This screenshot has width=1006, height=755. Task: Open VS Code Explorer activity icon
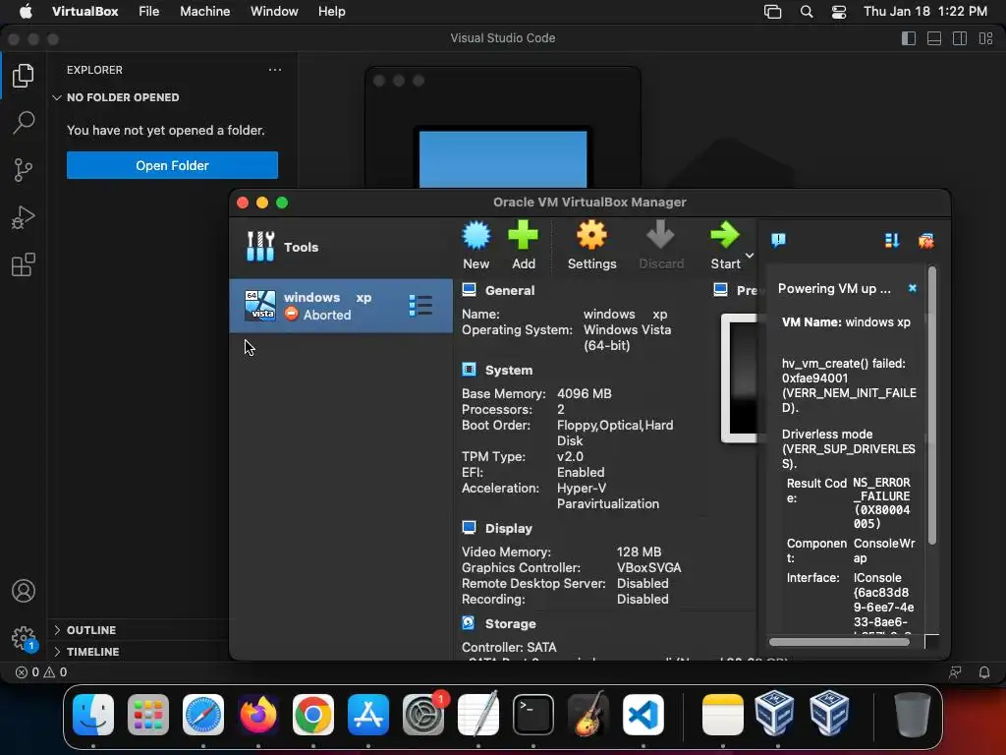point(24,76)
